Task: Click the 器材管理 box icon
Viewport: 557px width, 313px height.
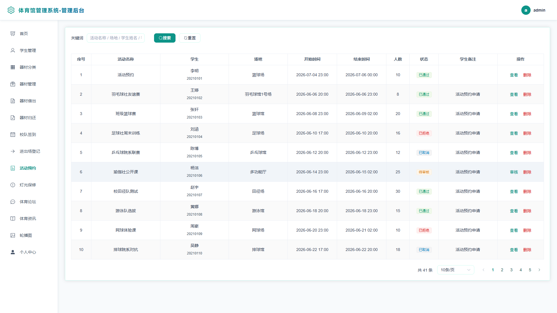Action: 13,84
